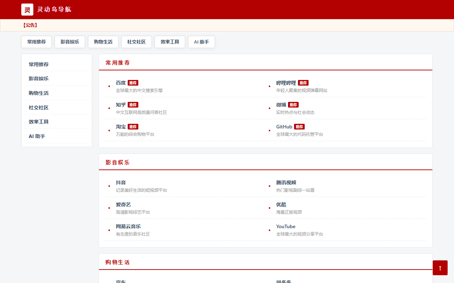Click description 实时热点与社会动态

[295, 112]
